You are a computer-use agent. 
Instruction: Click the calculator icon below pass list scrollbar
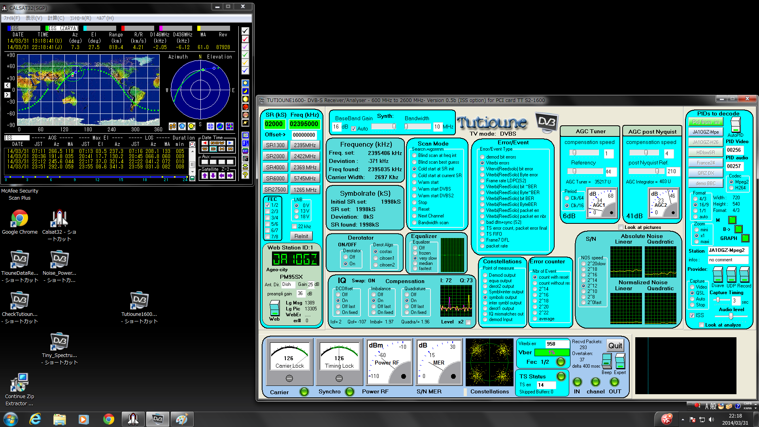pyautogui.click(x=193, y=178)
